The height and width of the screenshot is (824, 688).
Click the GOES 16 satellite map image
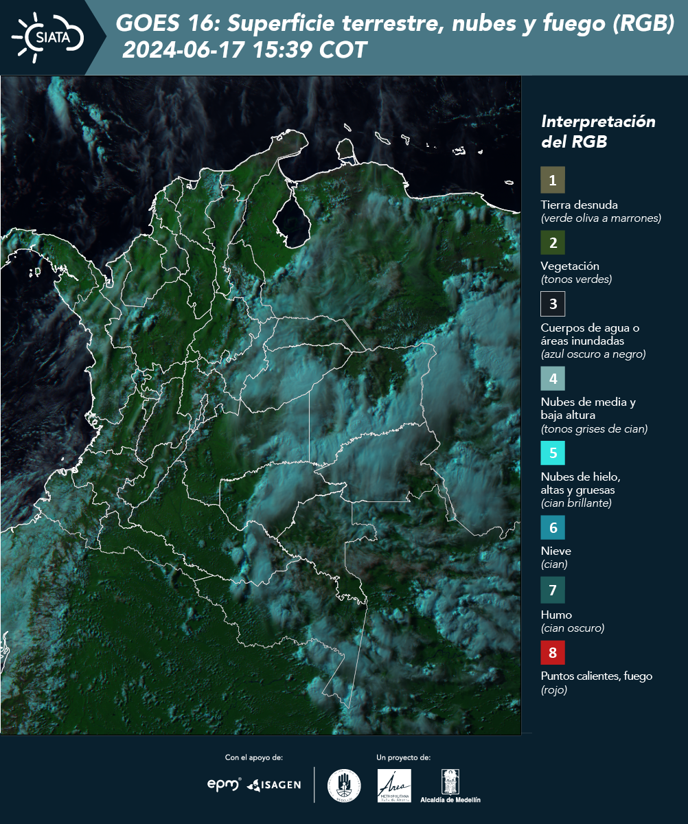260,405
